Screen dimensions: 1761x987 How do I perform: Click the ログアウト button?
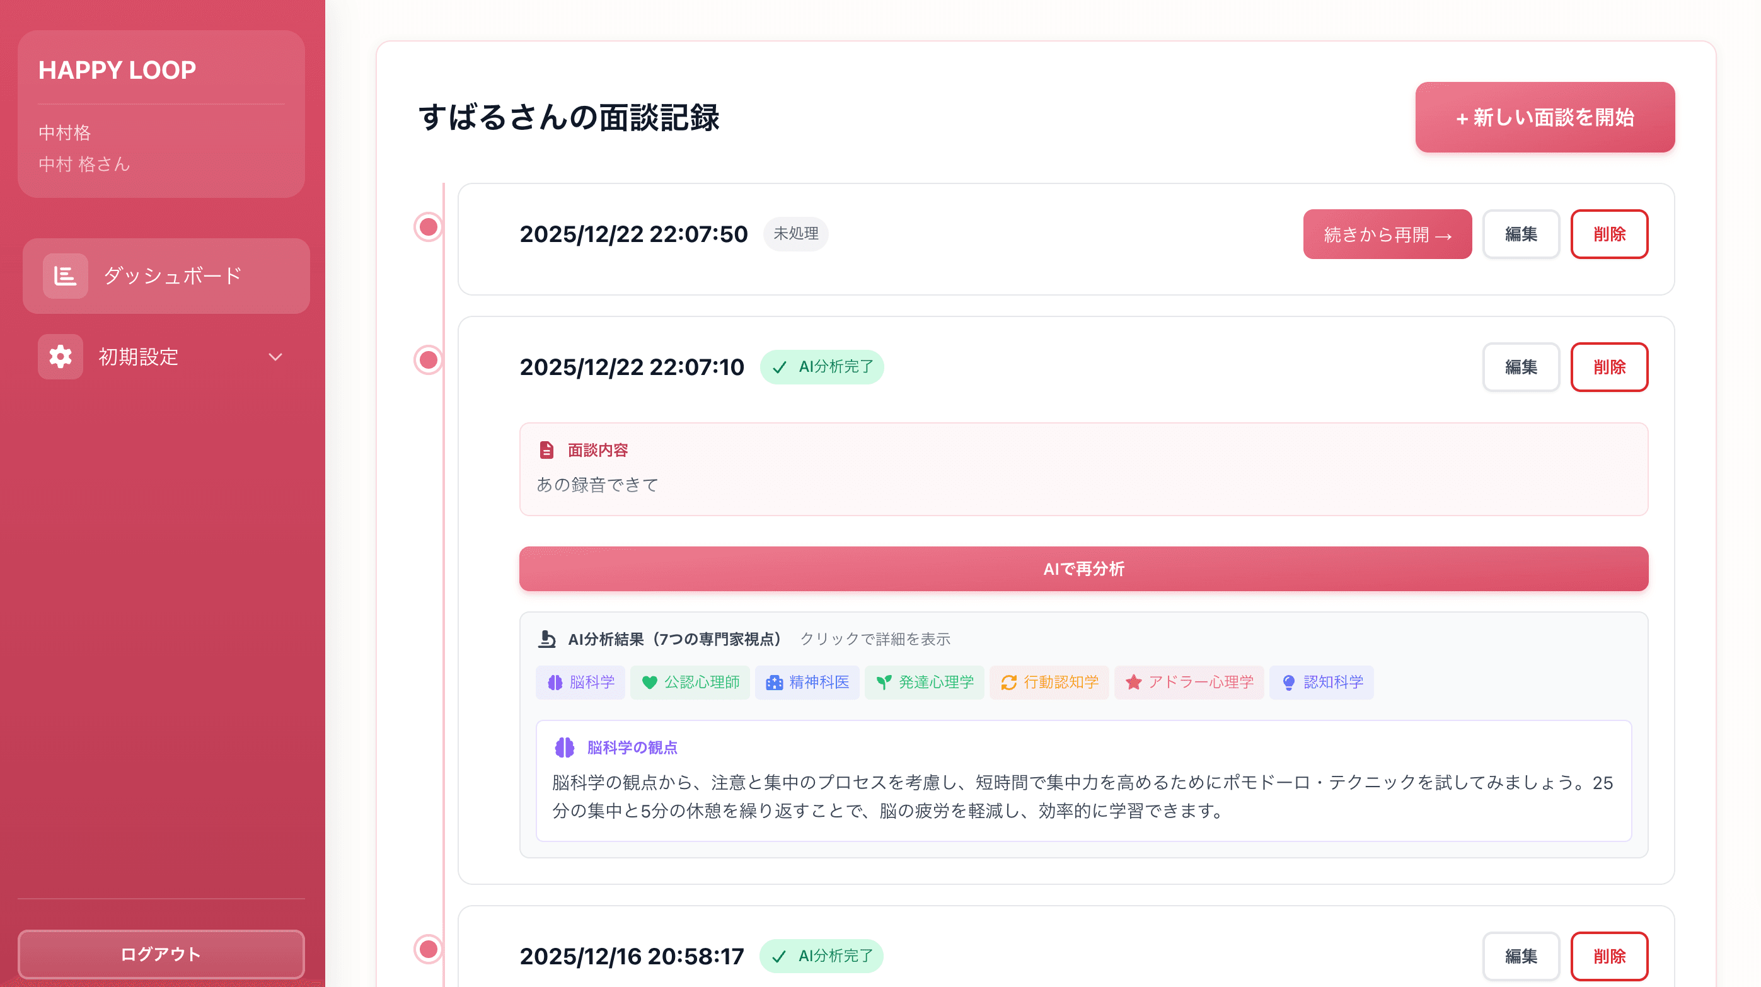coord(161,954)
